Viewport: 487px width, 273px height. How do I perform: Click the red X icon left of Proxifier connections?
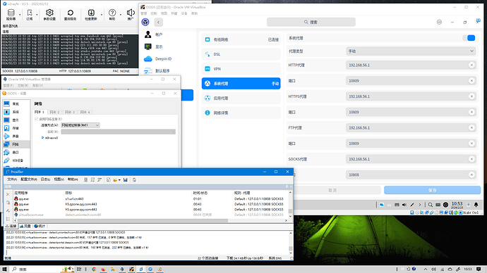(x=8, y=194)
